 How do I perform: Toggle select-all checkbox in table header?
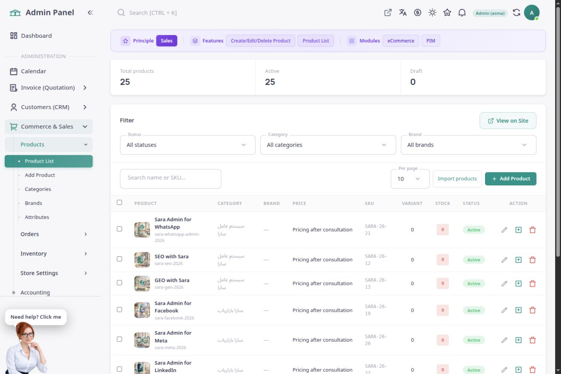(x=119, y=202)
